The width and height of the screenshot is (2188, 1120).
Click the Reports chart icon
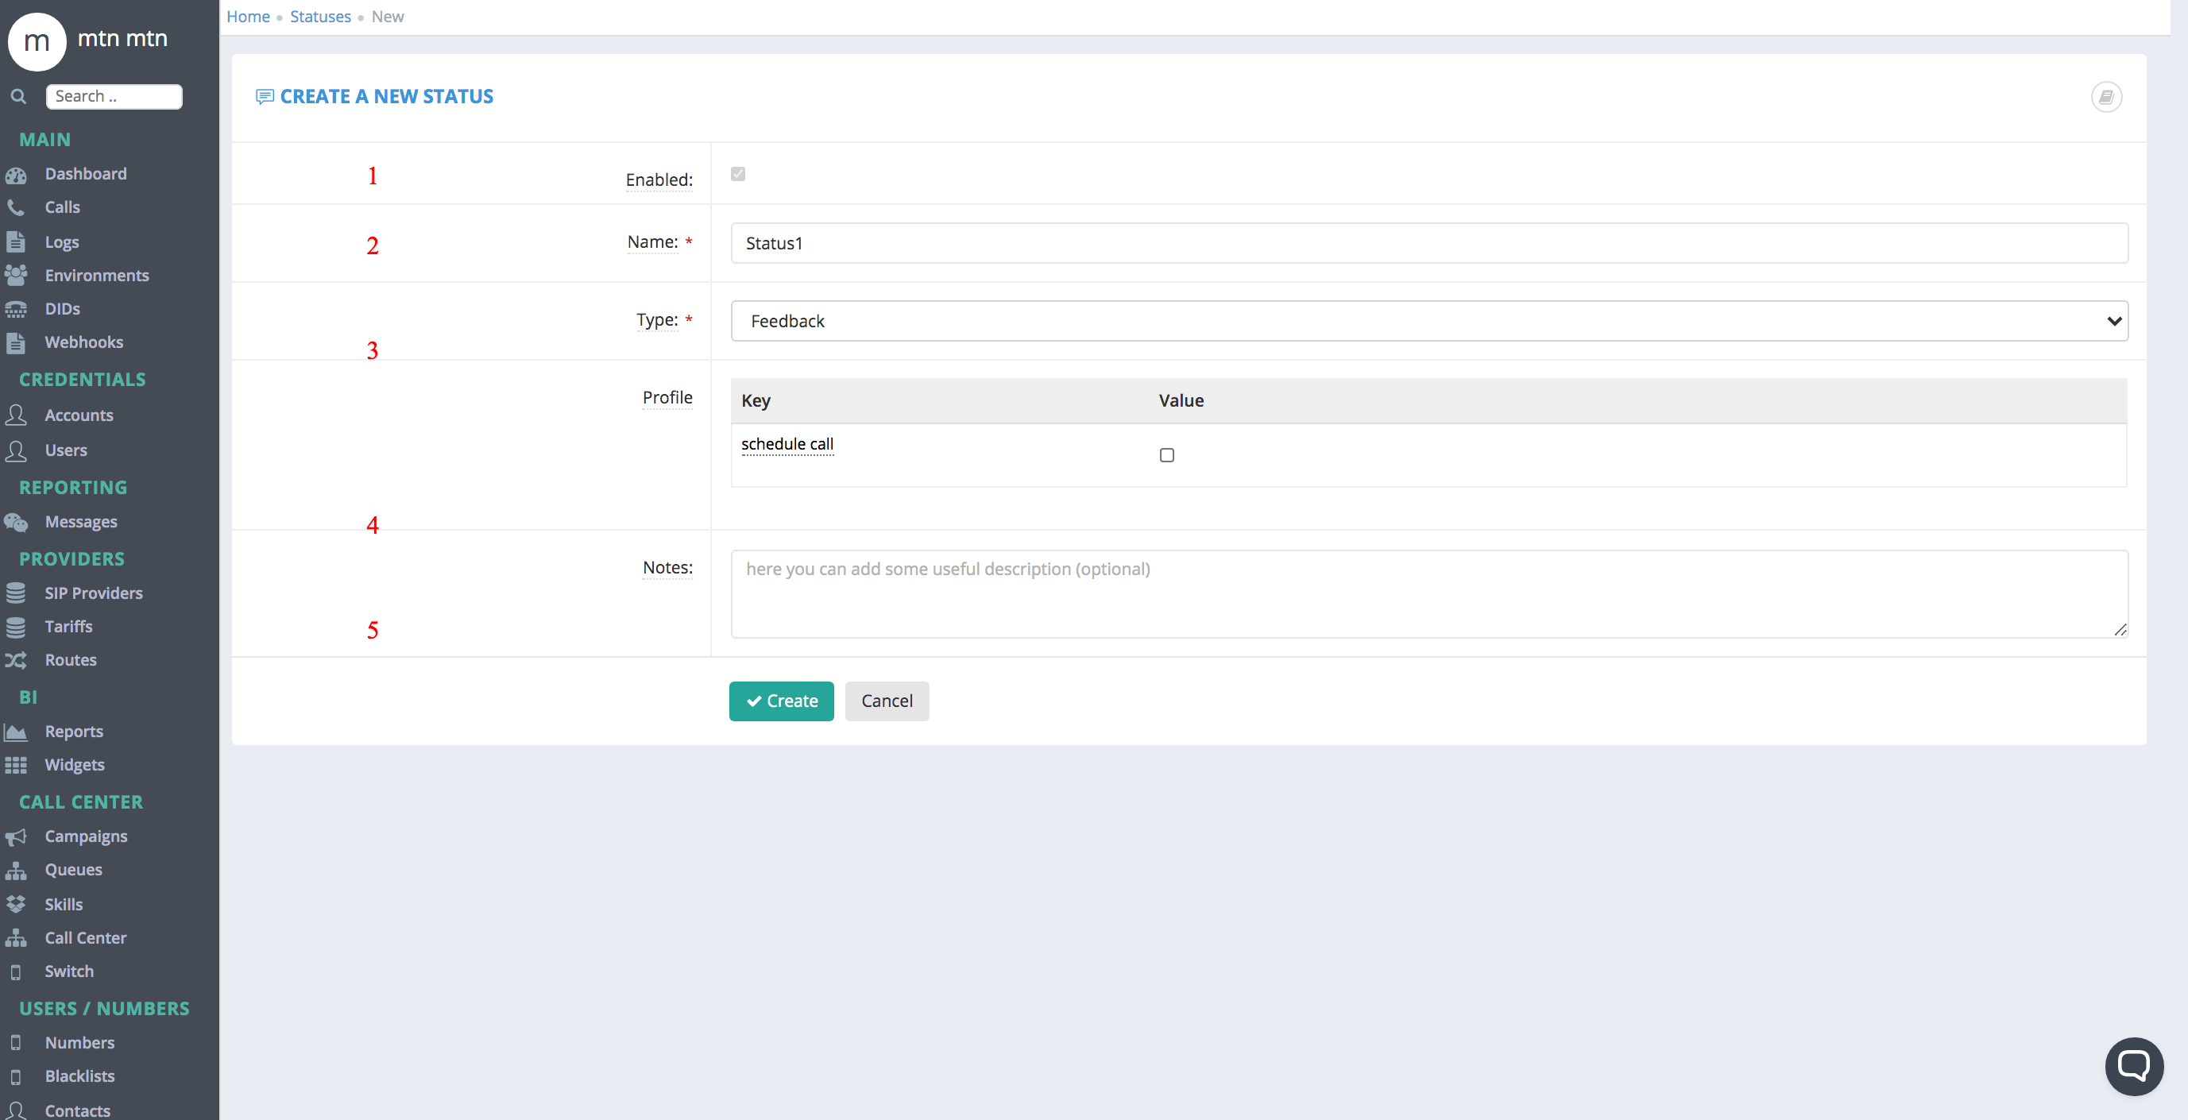point(15,731)
